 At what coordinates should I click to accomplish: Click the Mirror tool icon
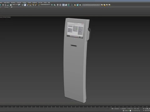point(52,5)
